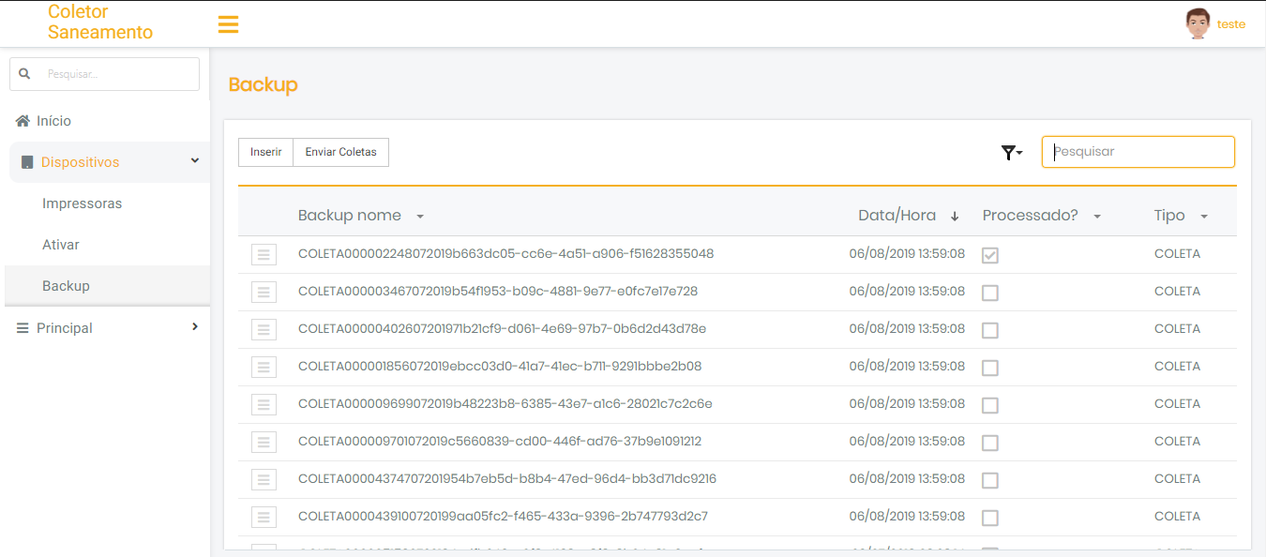Select Ativar in the sidebar

[x=61, y=245]
